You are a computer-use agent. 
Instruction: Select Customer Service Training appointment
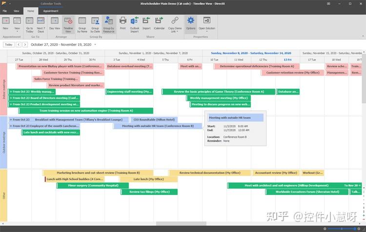click(x=73, y=73)
